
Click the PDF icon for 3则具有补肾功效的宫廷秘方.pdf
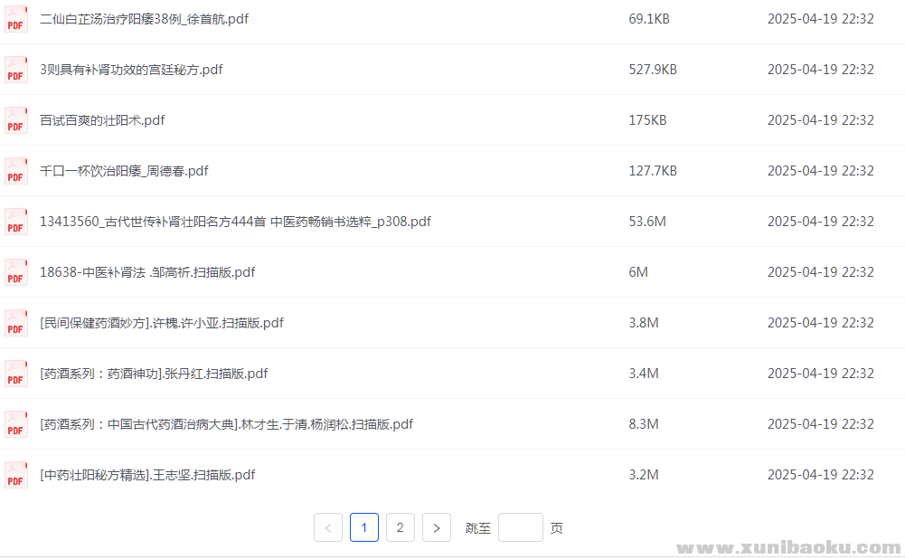(x=16, y=69)
